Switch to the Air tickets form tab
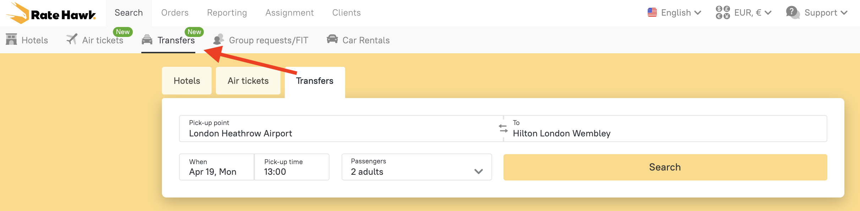 248,81
